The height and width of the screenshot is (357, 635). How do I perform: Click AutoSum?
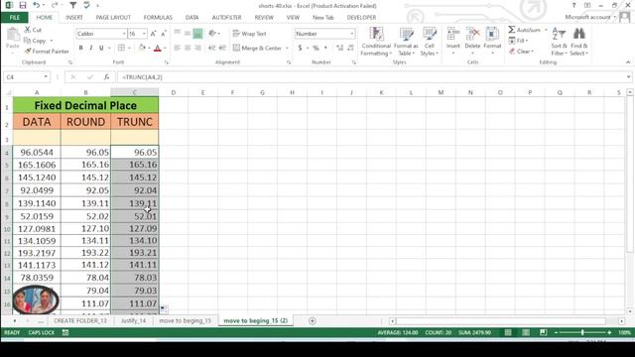click(525, 30)
